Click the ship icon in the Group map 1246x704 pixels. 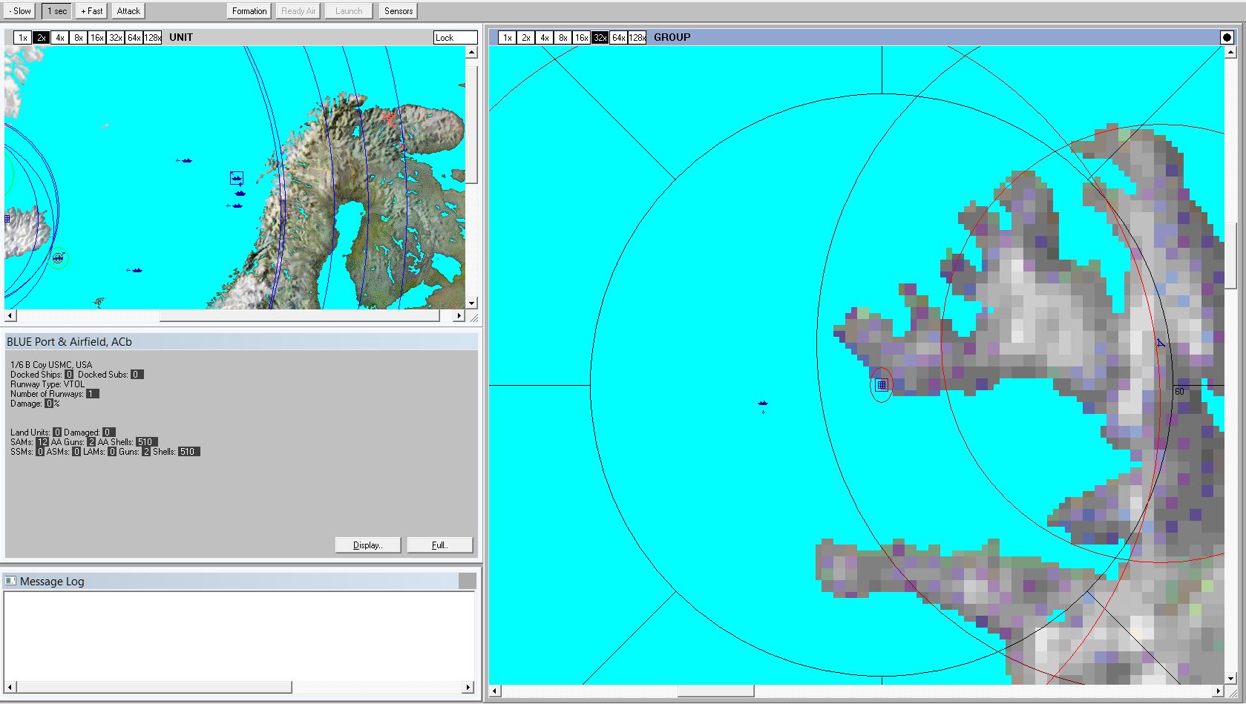[762, 404]
